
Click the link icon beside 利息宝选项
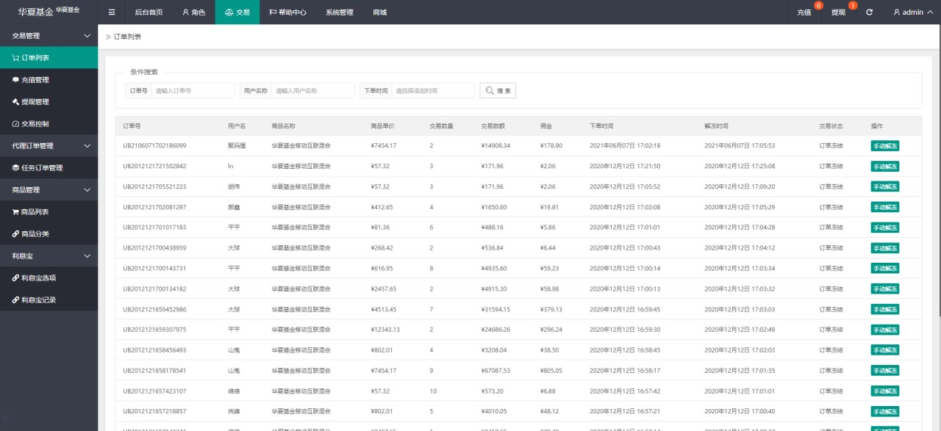coord(15,278)
